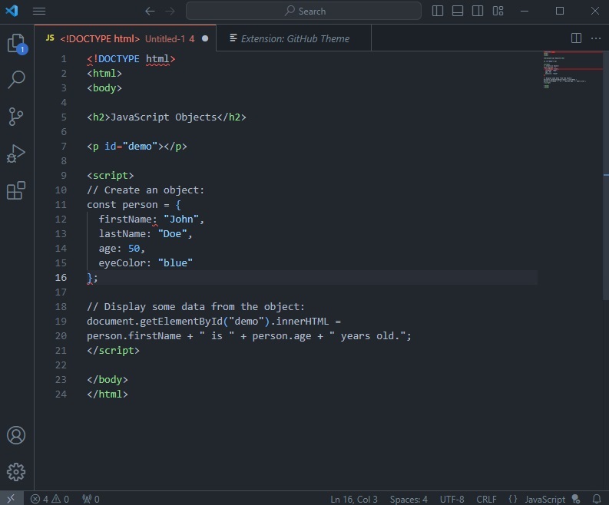Viewport: 609px width, 505px height.
Task: Open notifications bell in status bar
Action: tap(597, 499)
